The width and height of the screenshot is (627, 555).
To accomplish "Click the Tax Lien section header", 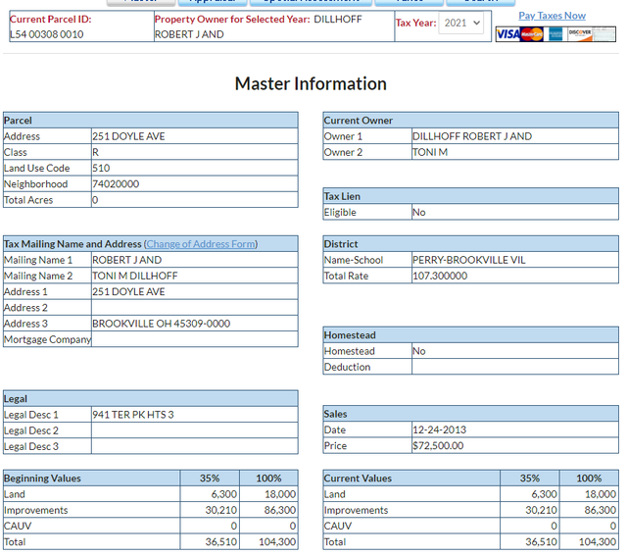I will tap(470, 196).
